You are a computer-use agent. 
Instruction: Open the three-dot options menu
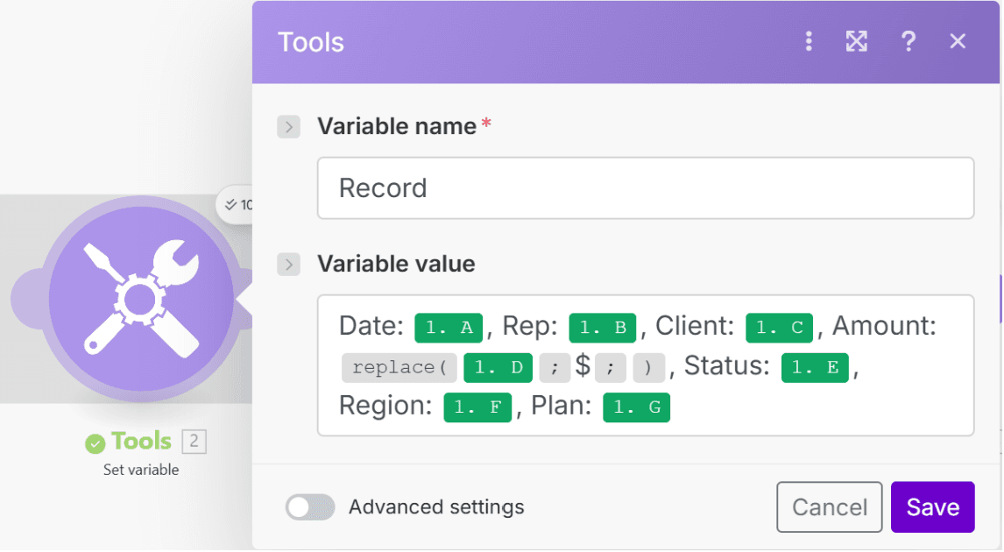[809, 41]
